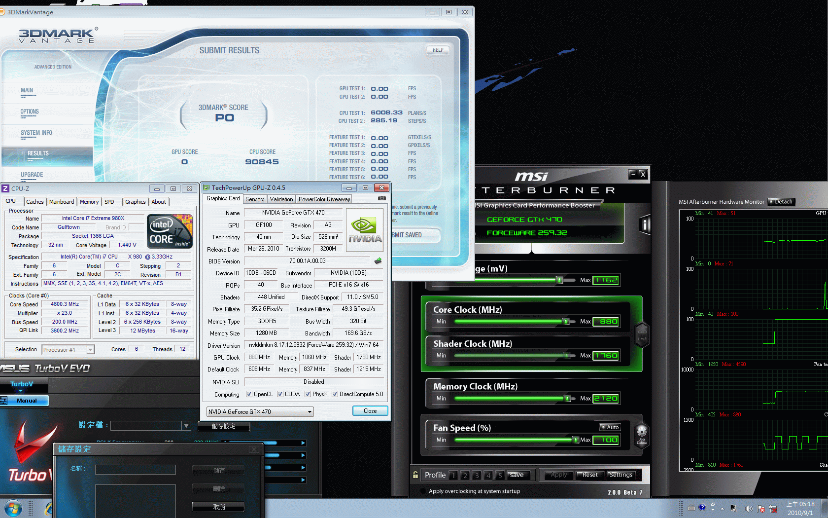828x518 pixels.
Task: Switch to the GPU-Z Sensors tab
Action: click(255, 199)
